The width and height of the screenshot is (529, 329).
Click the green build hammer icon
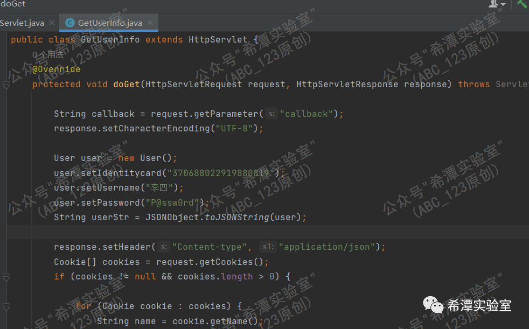[523, 3]
